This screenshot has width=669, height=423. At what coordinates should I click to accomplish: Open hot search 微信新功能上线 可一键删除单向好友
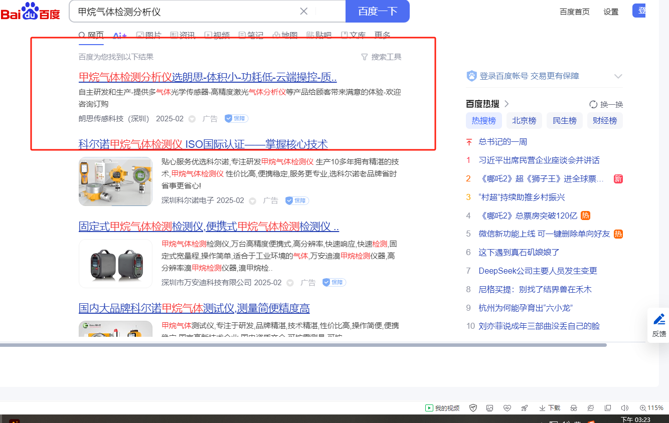point(545,234)
